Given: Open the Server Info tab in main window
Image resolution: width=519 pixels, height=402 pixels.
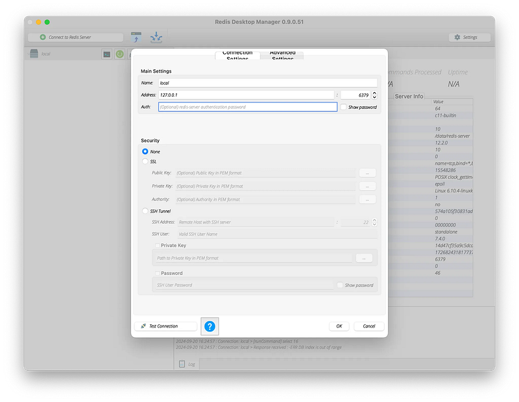Looking at the screenshot, I should (409, 96).
